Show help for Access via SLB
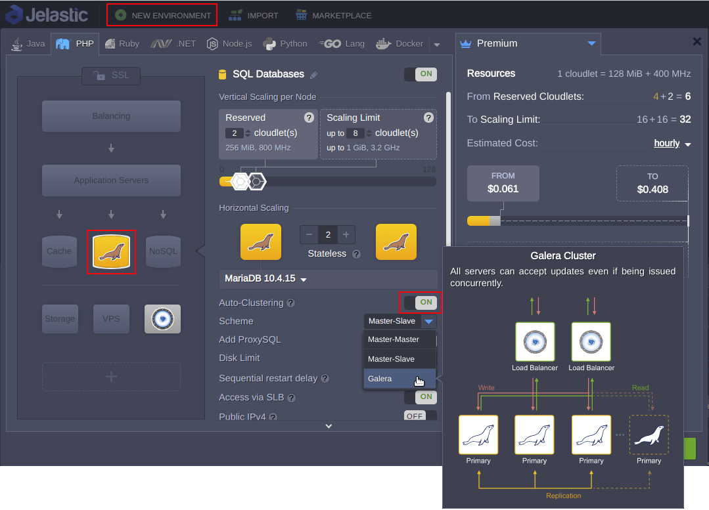 292,398
